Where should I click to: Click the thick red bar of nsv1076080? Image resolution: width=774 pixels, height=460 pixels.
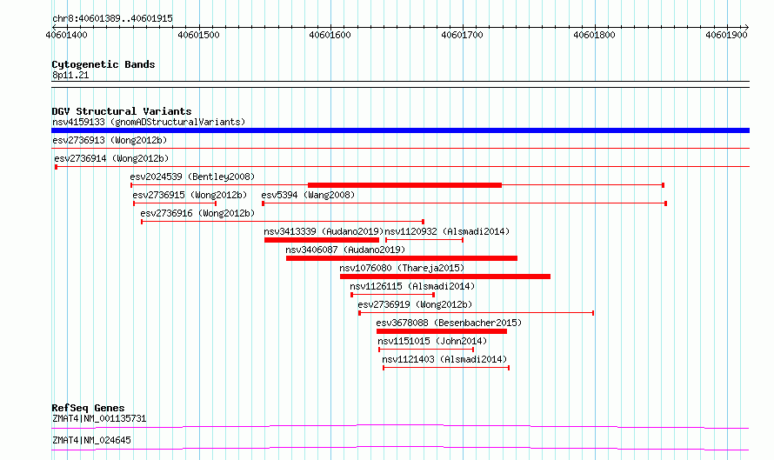tap(445, 277)
